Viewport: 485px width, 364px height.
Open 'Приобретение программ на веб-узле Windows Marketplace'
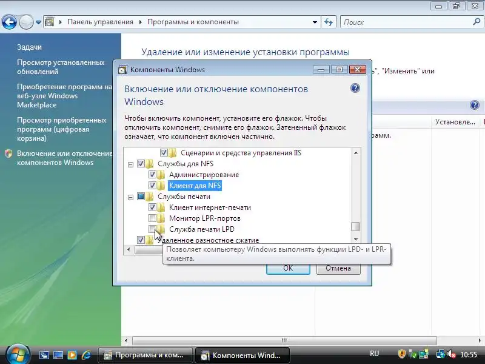coord(64,96)
